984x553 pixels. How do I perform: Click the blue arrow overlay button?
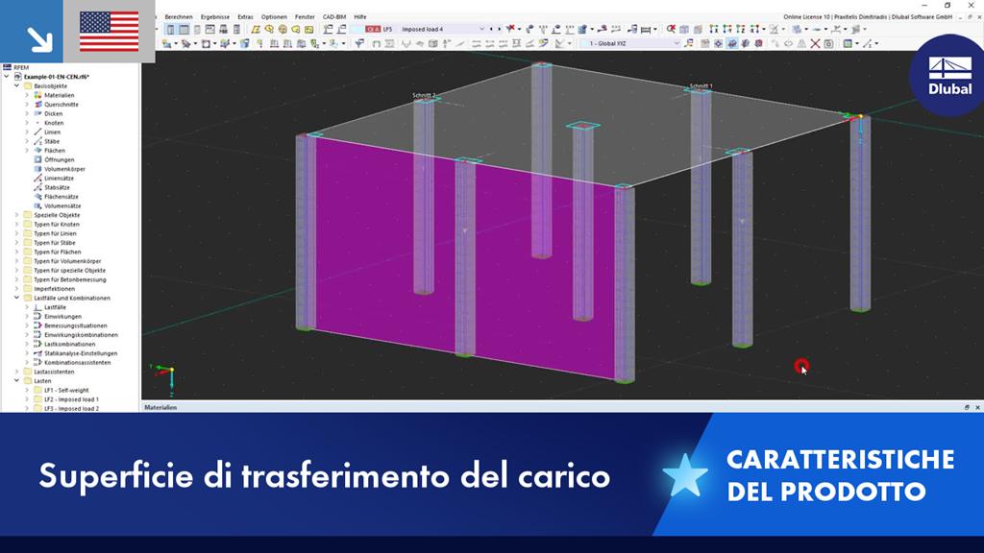pyautogui.click(x=32, y=32)
